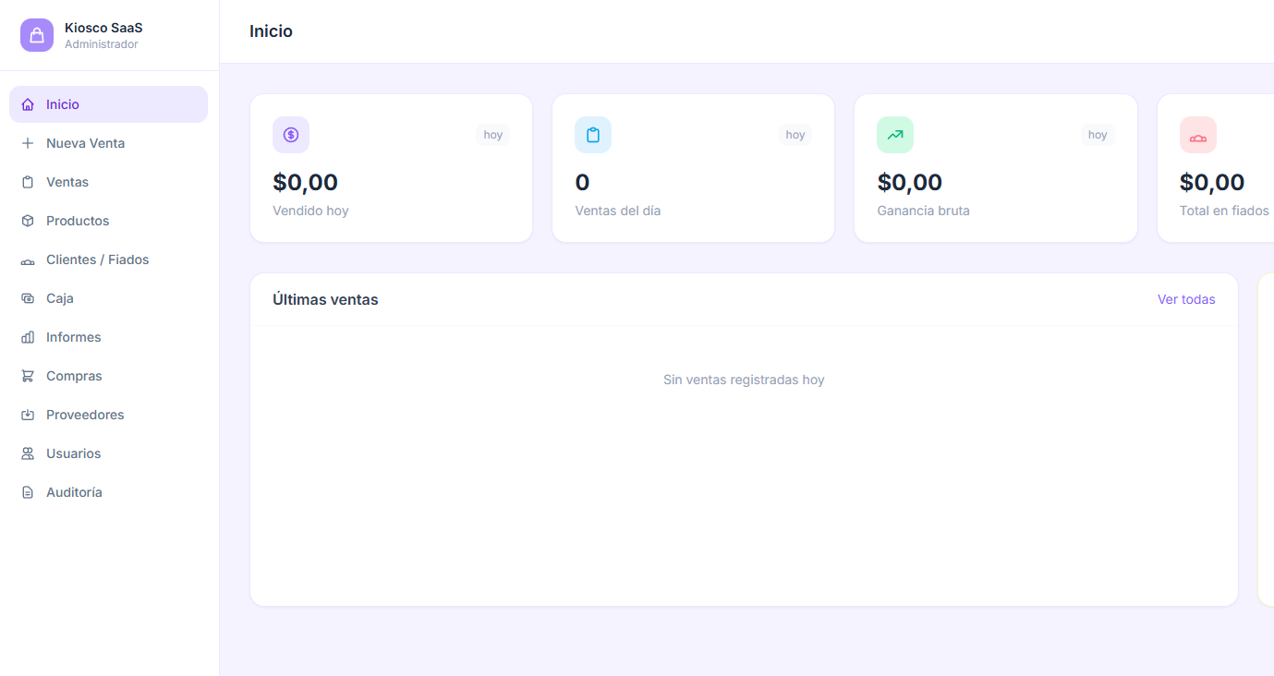
Task: Click the Proveedores inbox icon
Action: [x=28, y=415]
